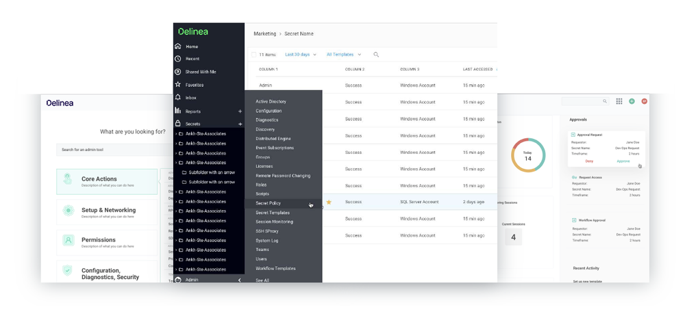Image resolution: width=685 pixels, height=318 pixels.
Task: Click the Admin icon at sidebar bottom
Action: (178, 280)
